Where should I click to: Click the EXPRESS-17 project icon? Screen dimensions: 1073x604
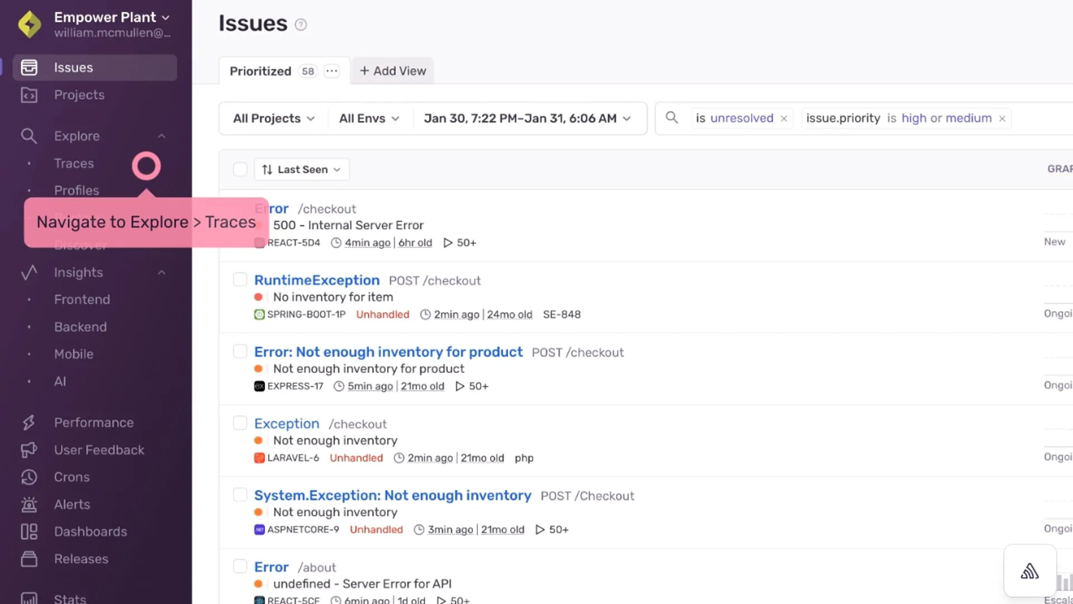(259, 386)
